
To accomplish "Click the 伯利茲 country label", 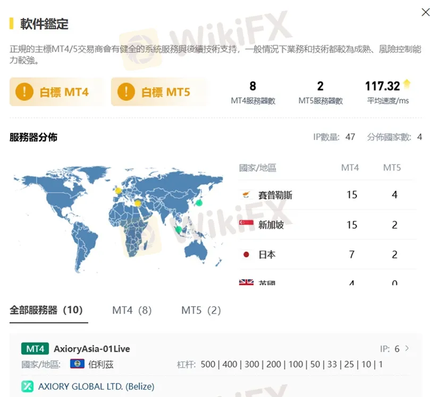I will pos(100,365).
